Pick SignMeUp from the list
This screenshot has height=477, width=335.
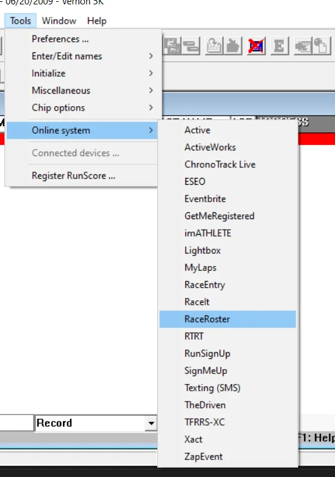coord(228,370)
